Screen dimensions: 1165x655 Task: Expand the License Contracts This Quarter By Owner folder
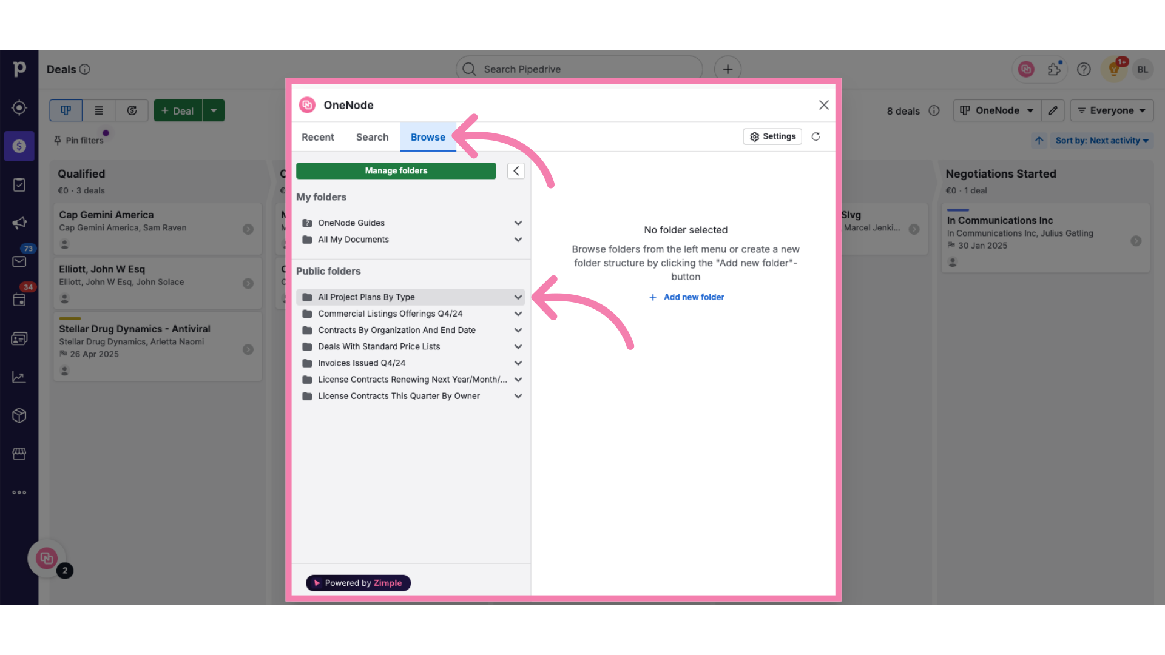(518, 396)
